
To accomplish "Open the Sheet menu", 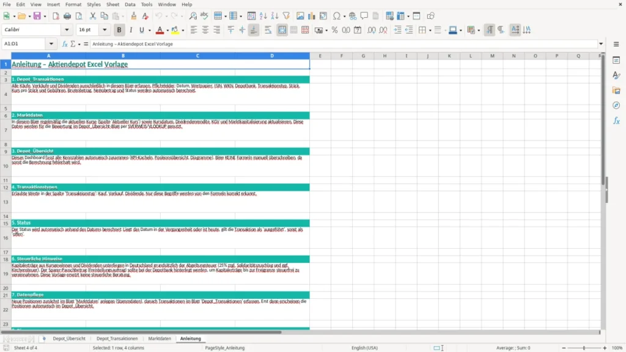I will pyautogui.click(x=112, y=4).
